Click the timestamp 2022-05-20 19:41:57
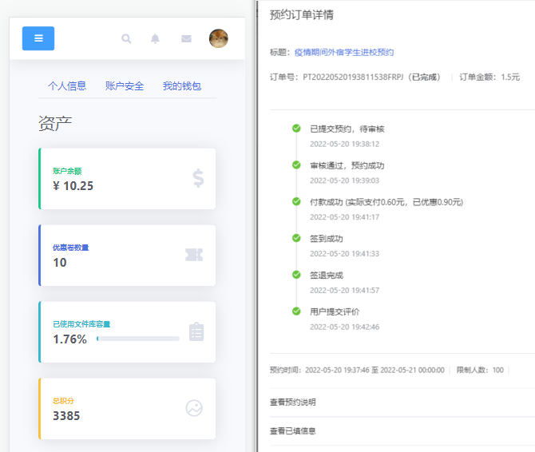This screenshot has height=452, width=535. [x=345, y=291]
